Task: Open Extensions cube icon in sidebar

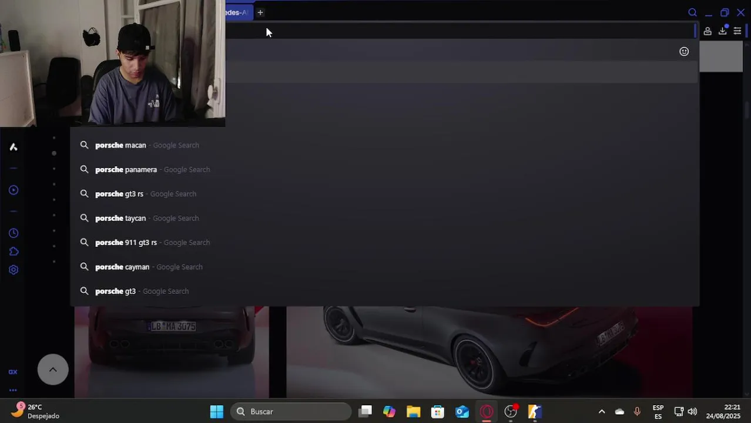Action: coord(14,251)
